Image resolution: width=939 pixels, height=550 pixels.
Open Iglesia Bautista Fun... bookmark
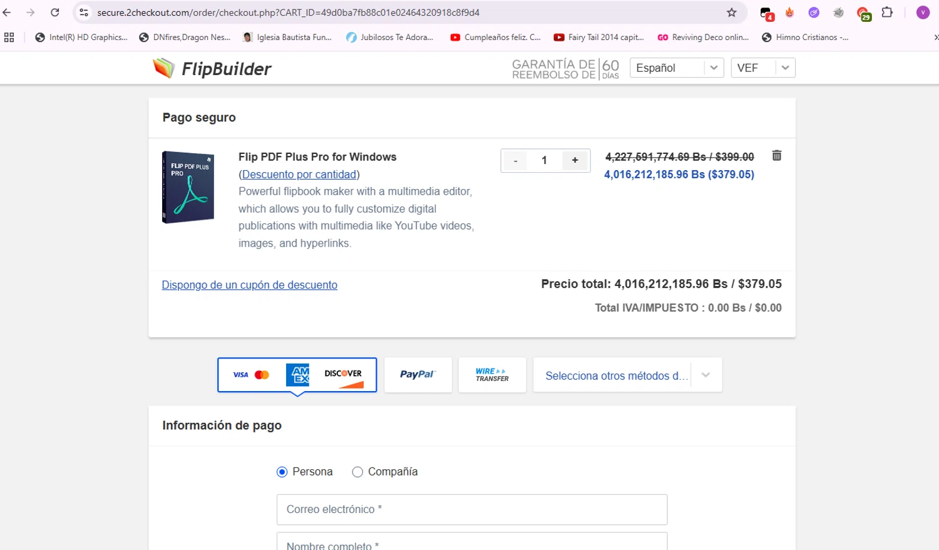tap(287, 38)
